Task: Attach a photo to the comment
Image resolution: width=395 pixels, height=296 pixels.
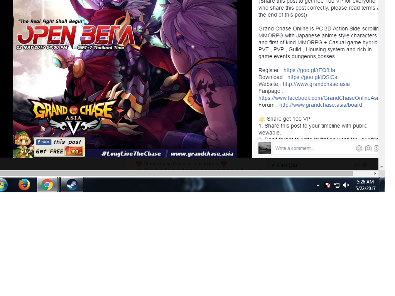Action: pyautogui.click(x=368, y=148)
